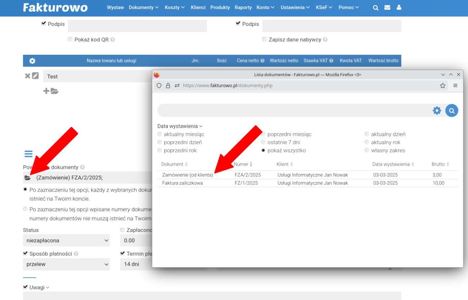Viewport: 468px width, 300px height.
Task: Show help icon next to Cena netto
Action: pos(262,61)
